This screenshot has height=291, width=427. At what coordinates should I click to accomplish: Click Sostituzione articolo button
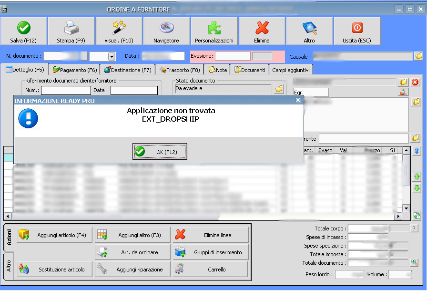click(x=54, y=269)
